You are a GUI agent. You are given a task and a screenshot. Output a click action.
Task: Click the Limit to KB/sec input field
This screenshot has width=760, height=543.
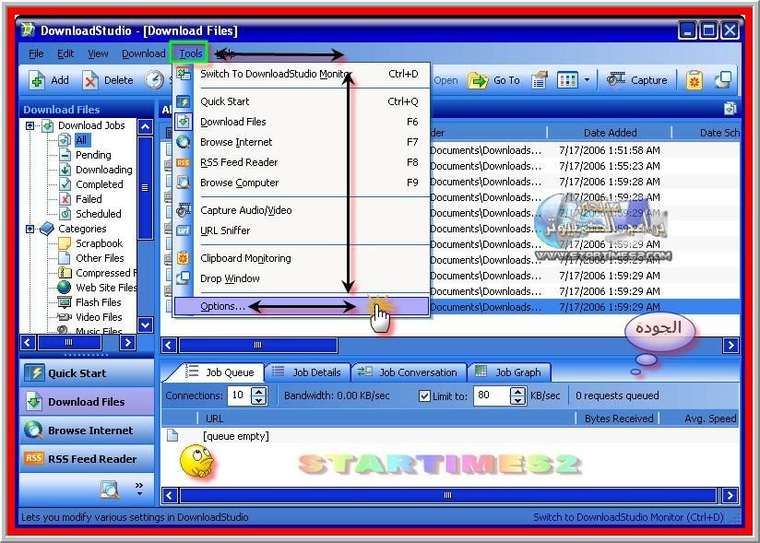coord(493,395)
